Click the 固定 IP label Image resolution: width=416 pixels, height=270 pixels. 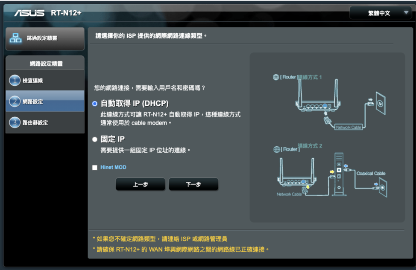(x=112, y=139)
